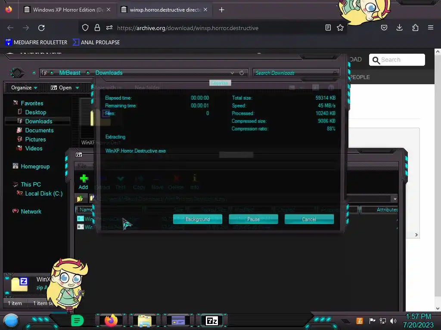Click Downloads in the Explorer breadcrumb
This screenshot has height=330, width=441.
[x=109, y=73]
